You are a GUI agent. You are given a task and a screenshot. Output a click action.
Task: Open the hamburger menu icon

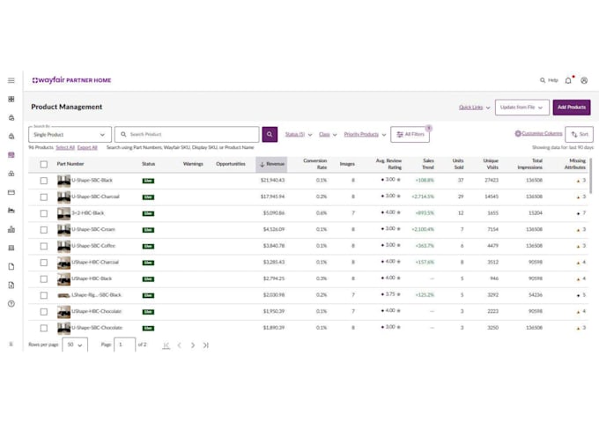click(11, 80)
